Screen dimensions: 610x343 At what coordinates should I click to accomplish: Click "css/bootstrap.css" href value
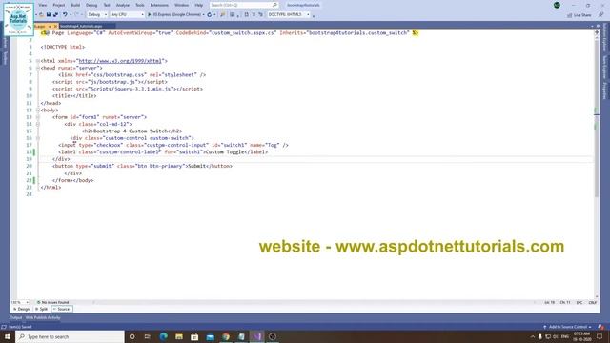pos(118,75)
